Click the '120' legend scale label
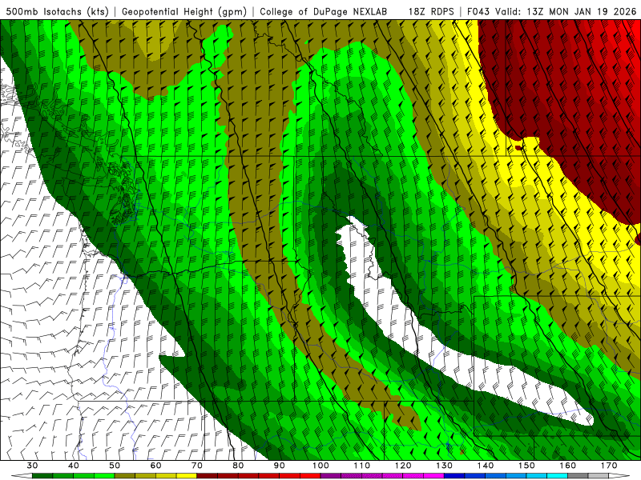Image resolution: width=641 pixels, height=480 pixels. pos(403,466)
